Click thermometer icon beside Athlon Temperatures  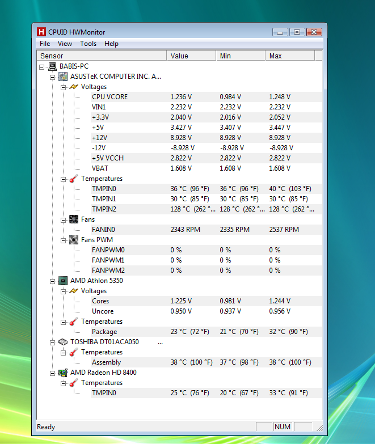[74, 322]
